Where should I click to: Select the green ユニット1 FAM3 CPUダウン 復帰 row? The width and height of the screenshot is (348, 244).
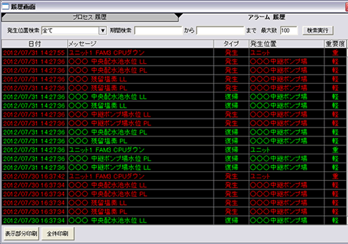[174, 150]
